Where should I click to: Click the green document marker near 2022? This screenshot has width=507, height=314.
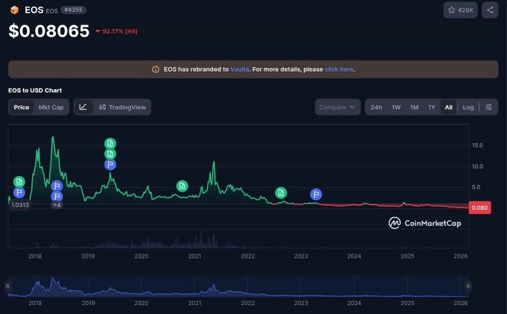coord(280,193)
